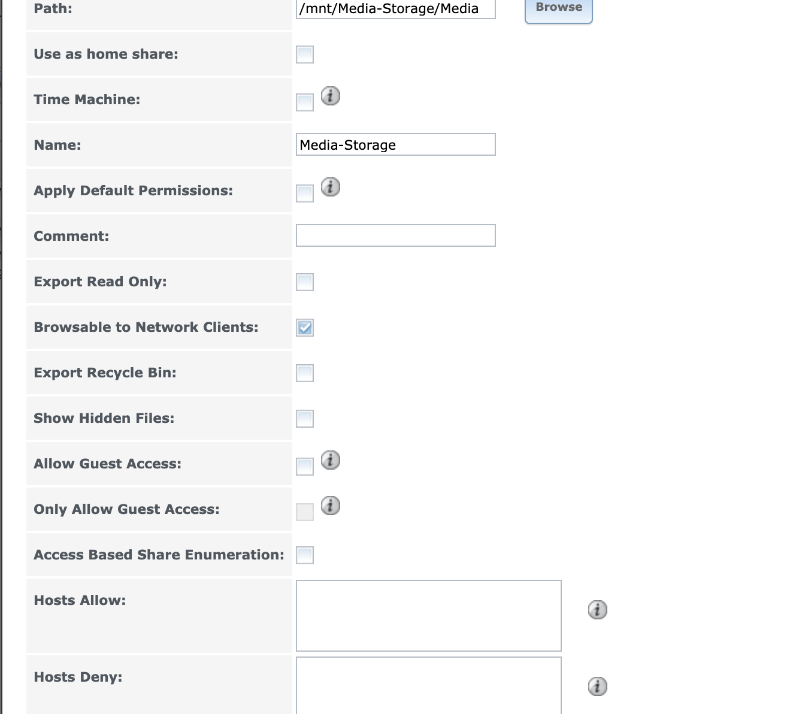This screenshot has width=787, height=714.
Task: Click the 'Hosts Allow:' label
Action: tap(80, 600)
